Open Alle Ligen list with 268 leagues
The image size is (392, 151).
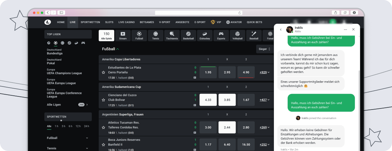[68, 105]
